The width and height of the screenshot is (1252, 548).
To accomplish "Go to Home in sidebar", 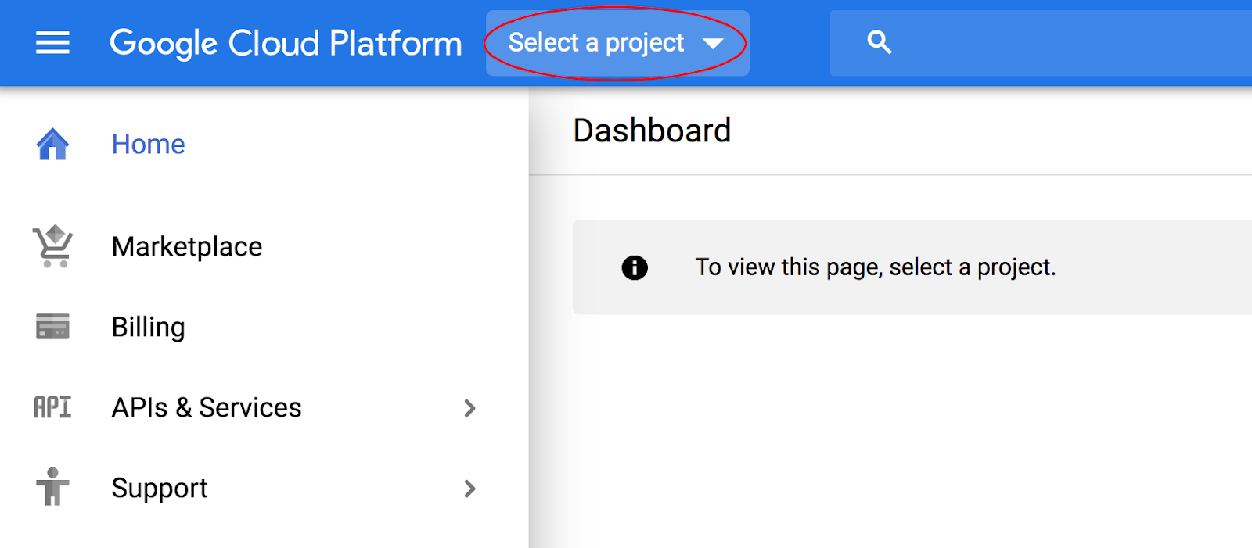I will 149,145.
